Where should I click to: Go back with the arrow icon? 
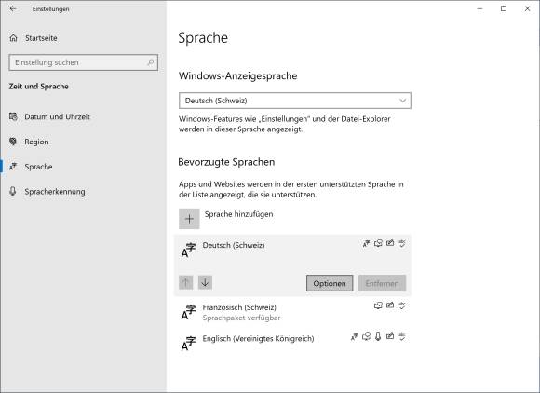13,9
